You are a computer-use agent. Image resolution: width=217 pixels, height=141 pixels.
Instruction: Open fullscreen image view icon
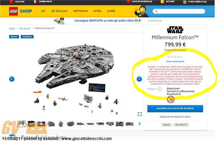[140, 114]
